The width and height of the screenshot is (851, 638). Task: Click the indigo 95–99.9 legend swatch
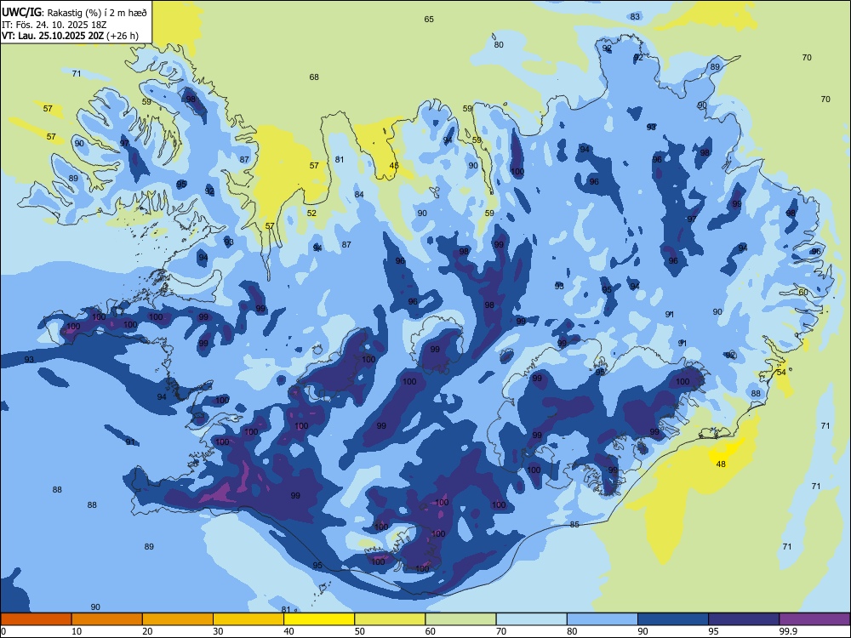744,619
